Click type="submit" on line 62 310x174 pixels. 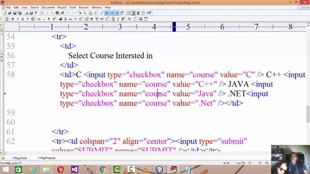(x=223, y=141)
